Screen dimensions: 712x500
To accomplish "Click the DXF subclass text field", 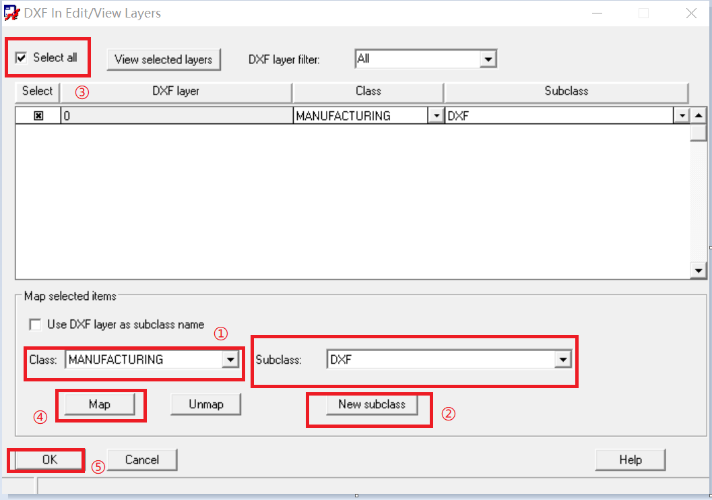I will pos(441,360).
